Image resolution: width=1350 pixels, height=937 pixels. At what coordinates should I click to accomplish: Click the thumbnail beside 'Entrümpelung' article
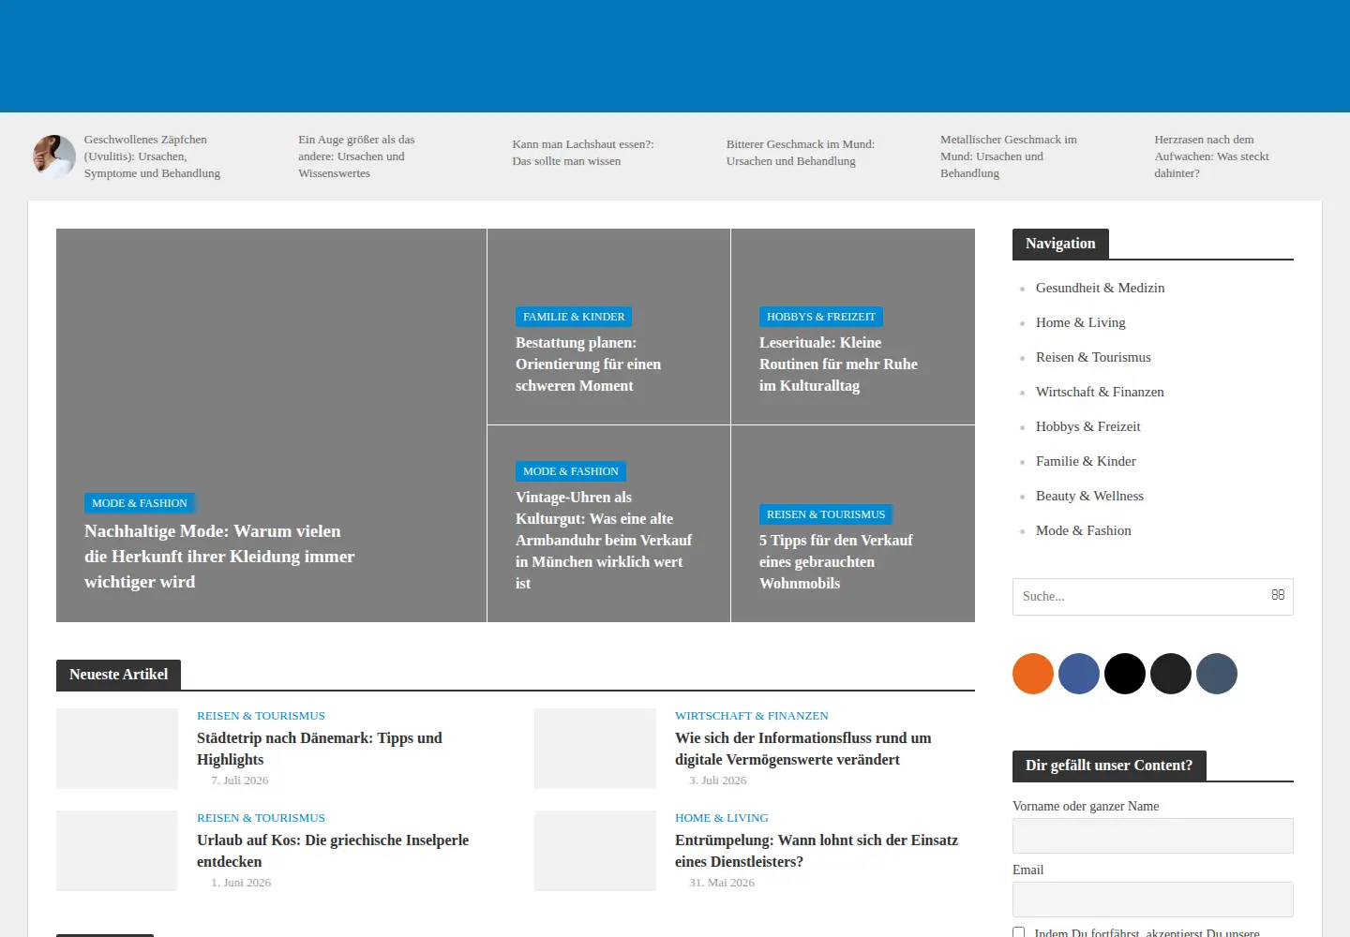[x=595, y=851]
